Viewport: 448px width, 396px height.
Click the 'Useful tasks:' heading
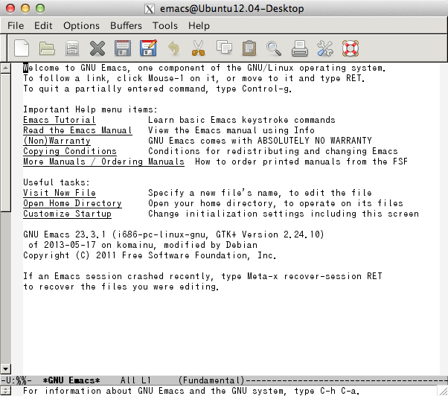(x=57, y=182)
